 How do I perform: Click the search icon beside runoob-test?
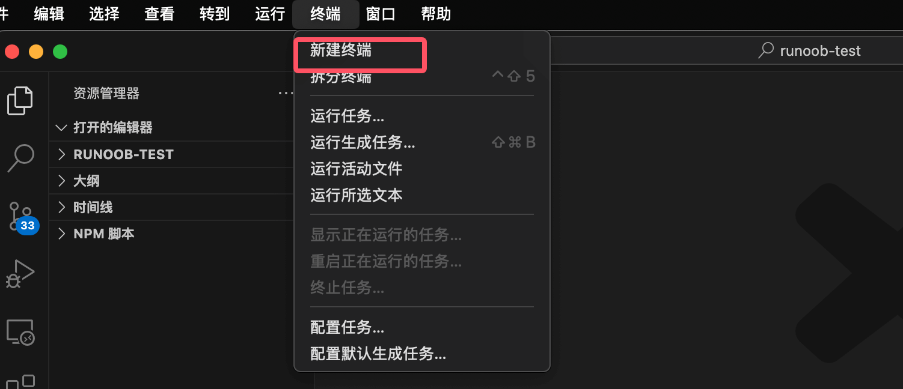coord(766,50)
